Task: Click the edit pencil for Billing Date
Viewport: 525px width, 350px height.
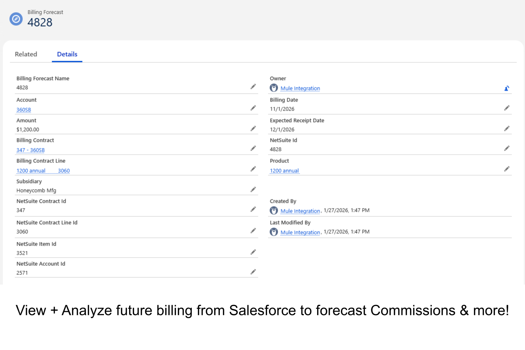Action: 506,108
